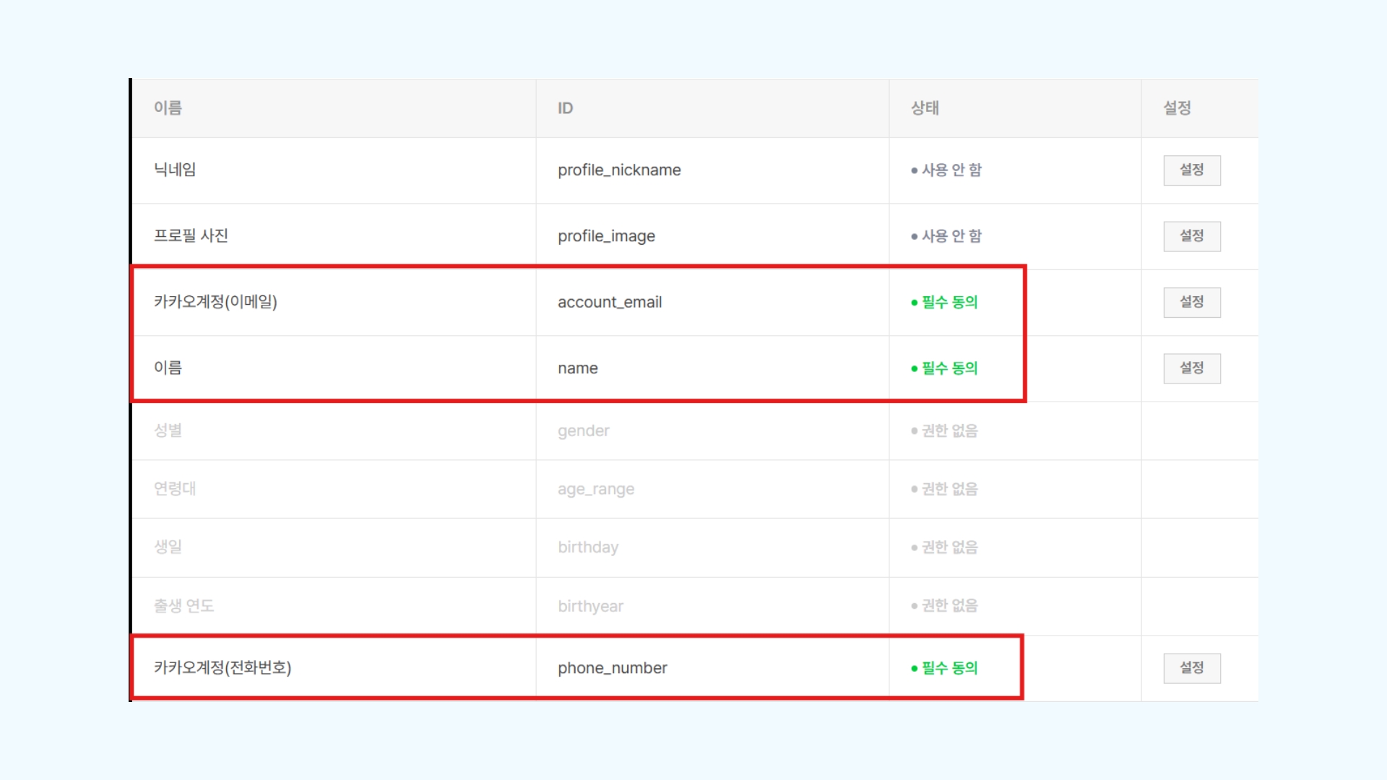Viewport: 1387px width, 780px height.
Task: Click 설정 button for profile_image row
Action: (x=1191, y=236)
